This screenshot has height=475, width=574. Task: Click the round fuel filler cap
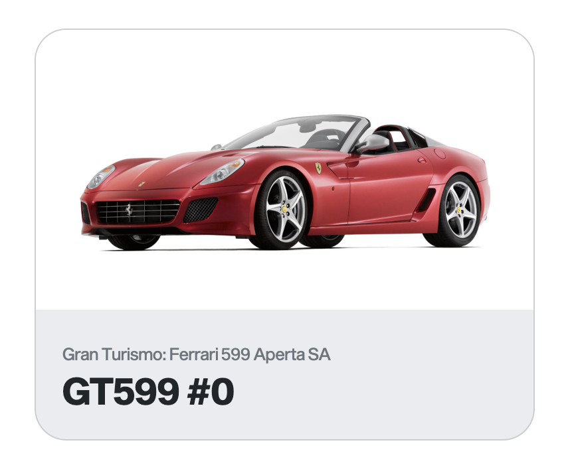440,153
